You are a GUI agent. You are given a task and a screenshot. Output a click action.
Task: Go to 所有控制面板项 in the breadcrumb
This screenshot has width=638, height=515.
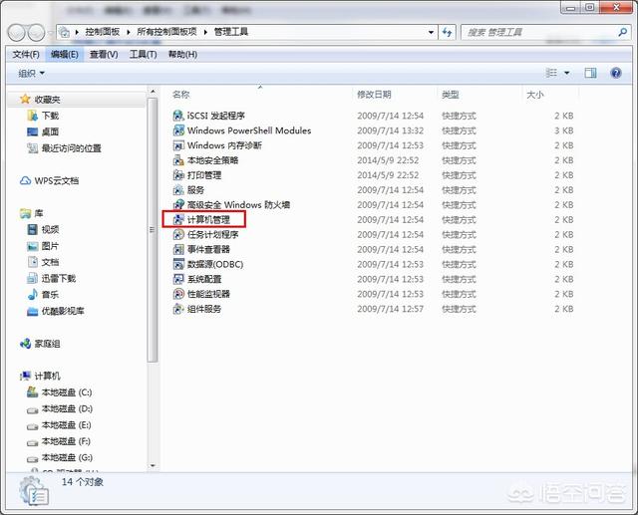click(166, 32)
